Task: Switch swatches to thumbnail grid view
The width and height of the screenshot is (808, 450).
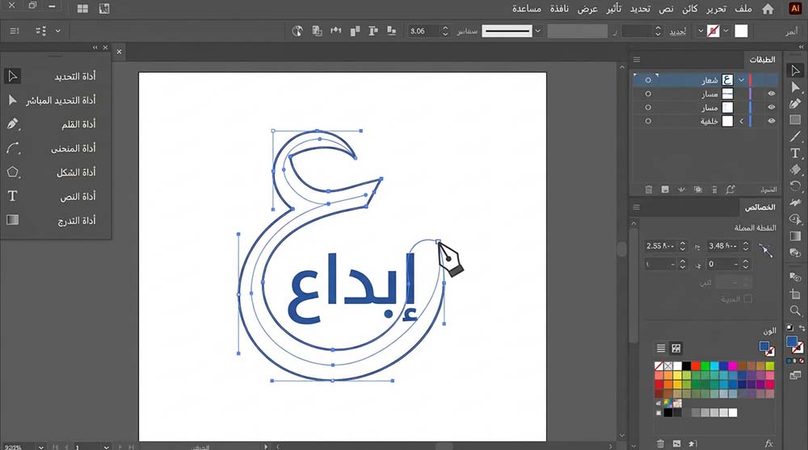Action: pyautogui.click(x=676, y=348)
